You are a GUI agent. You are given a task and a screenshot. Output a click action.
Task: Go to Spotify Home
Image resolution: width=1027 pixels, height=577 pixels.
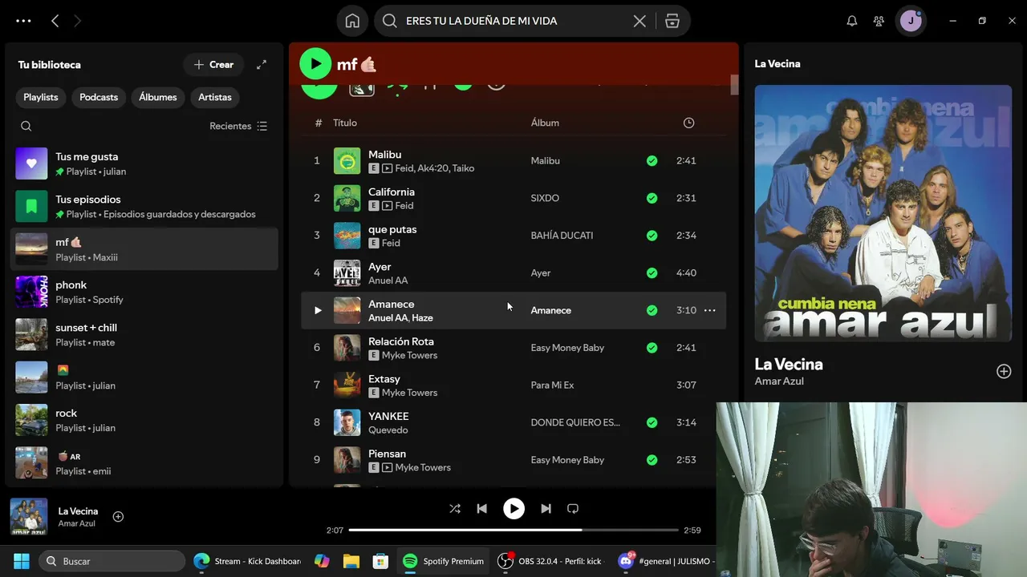coord(352,21)
